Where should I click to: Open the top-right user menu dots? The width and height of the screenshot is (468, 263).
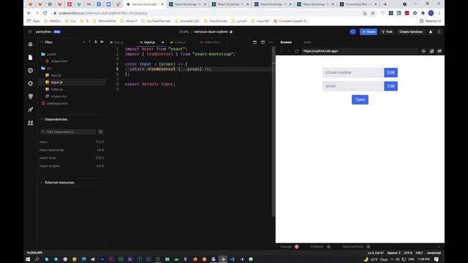click(439, 31)
